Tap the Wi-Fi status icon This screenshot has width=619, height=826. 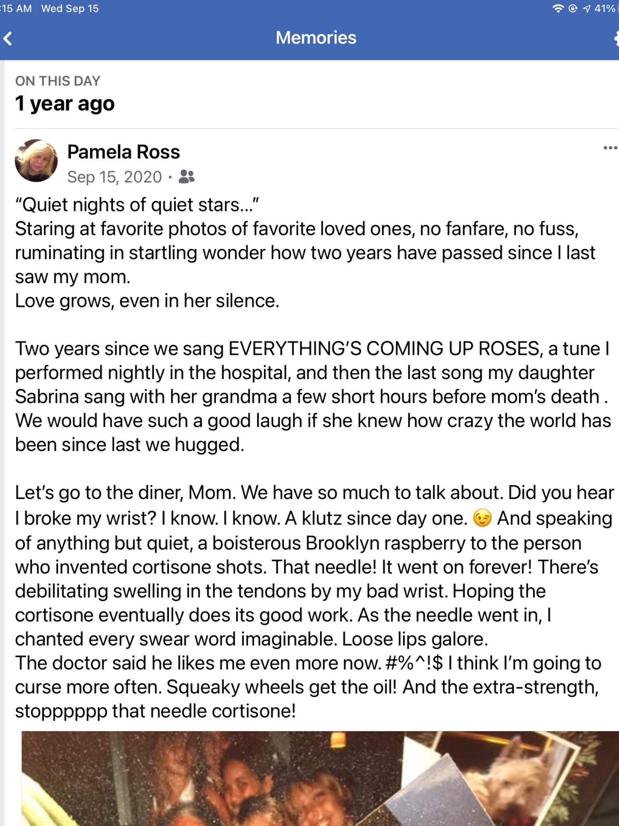click(558, 8)
